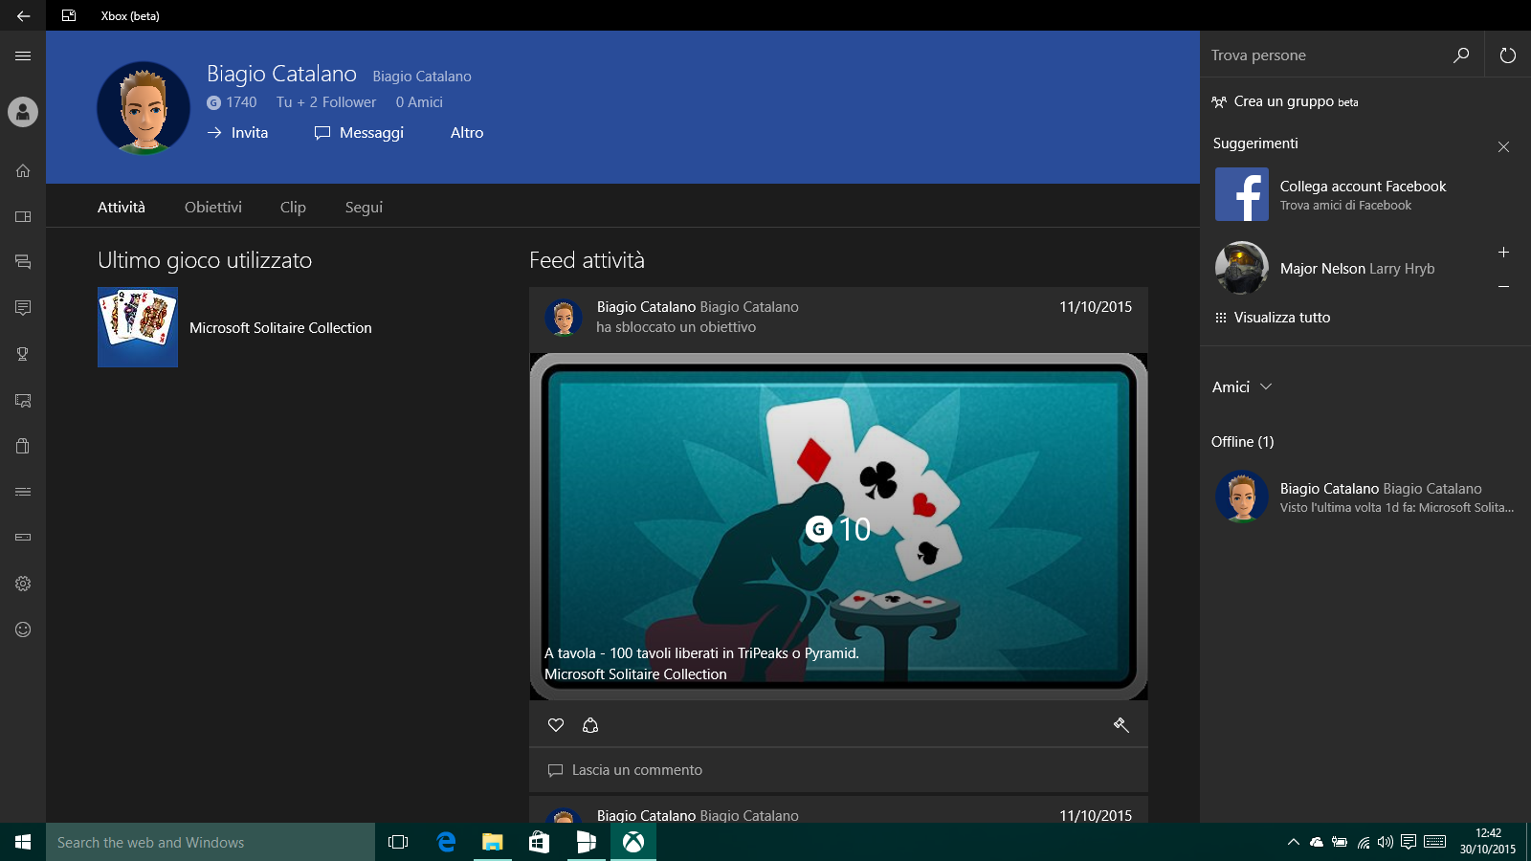
Task: Open the Action Center notifications icon
Action: point(1409,842)
